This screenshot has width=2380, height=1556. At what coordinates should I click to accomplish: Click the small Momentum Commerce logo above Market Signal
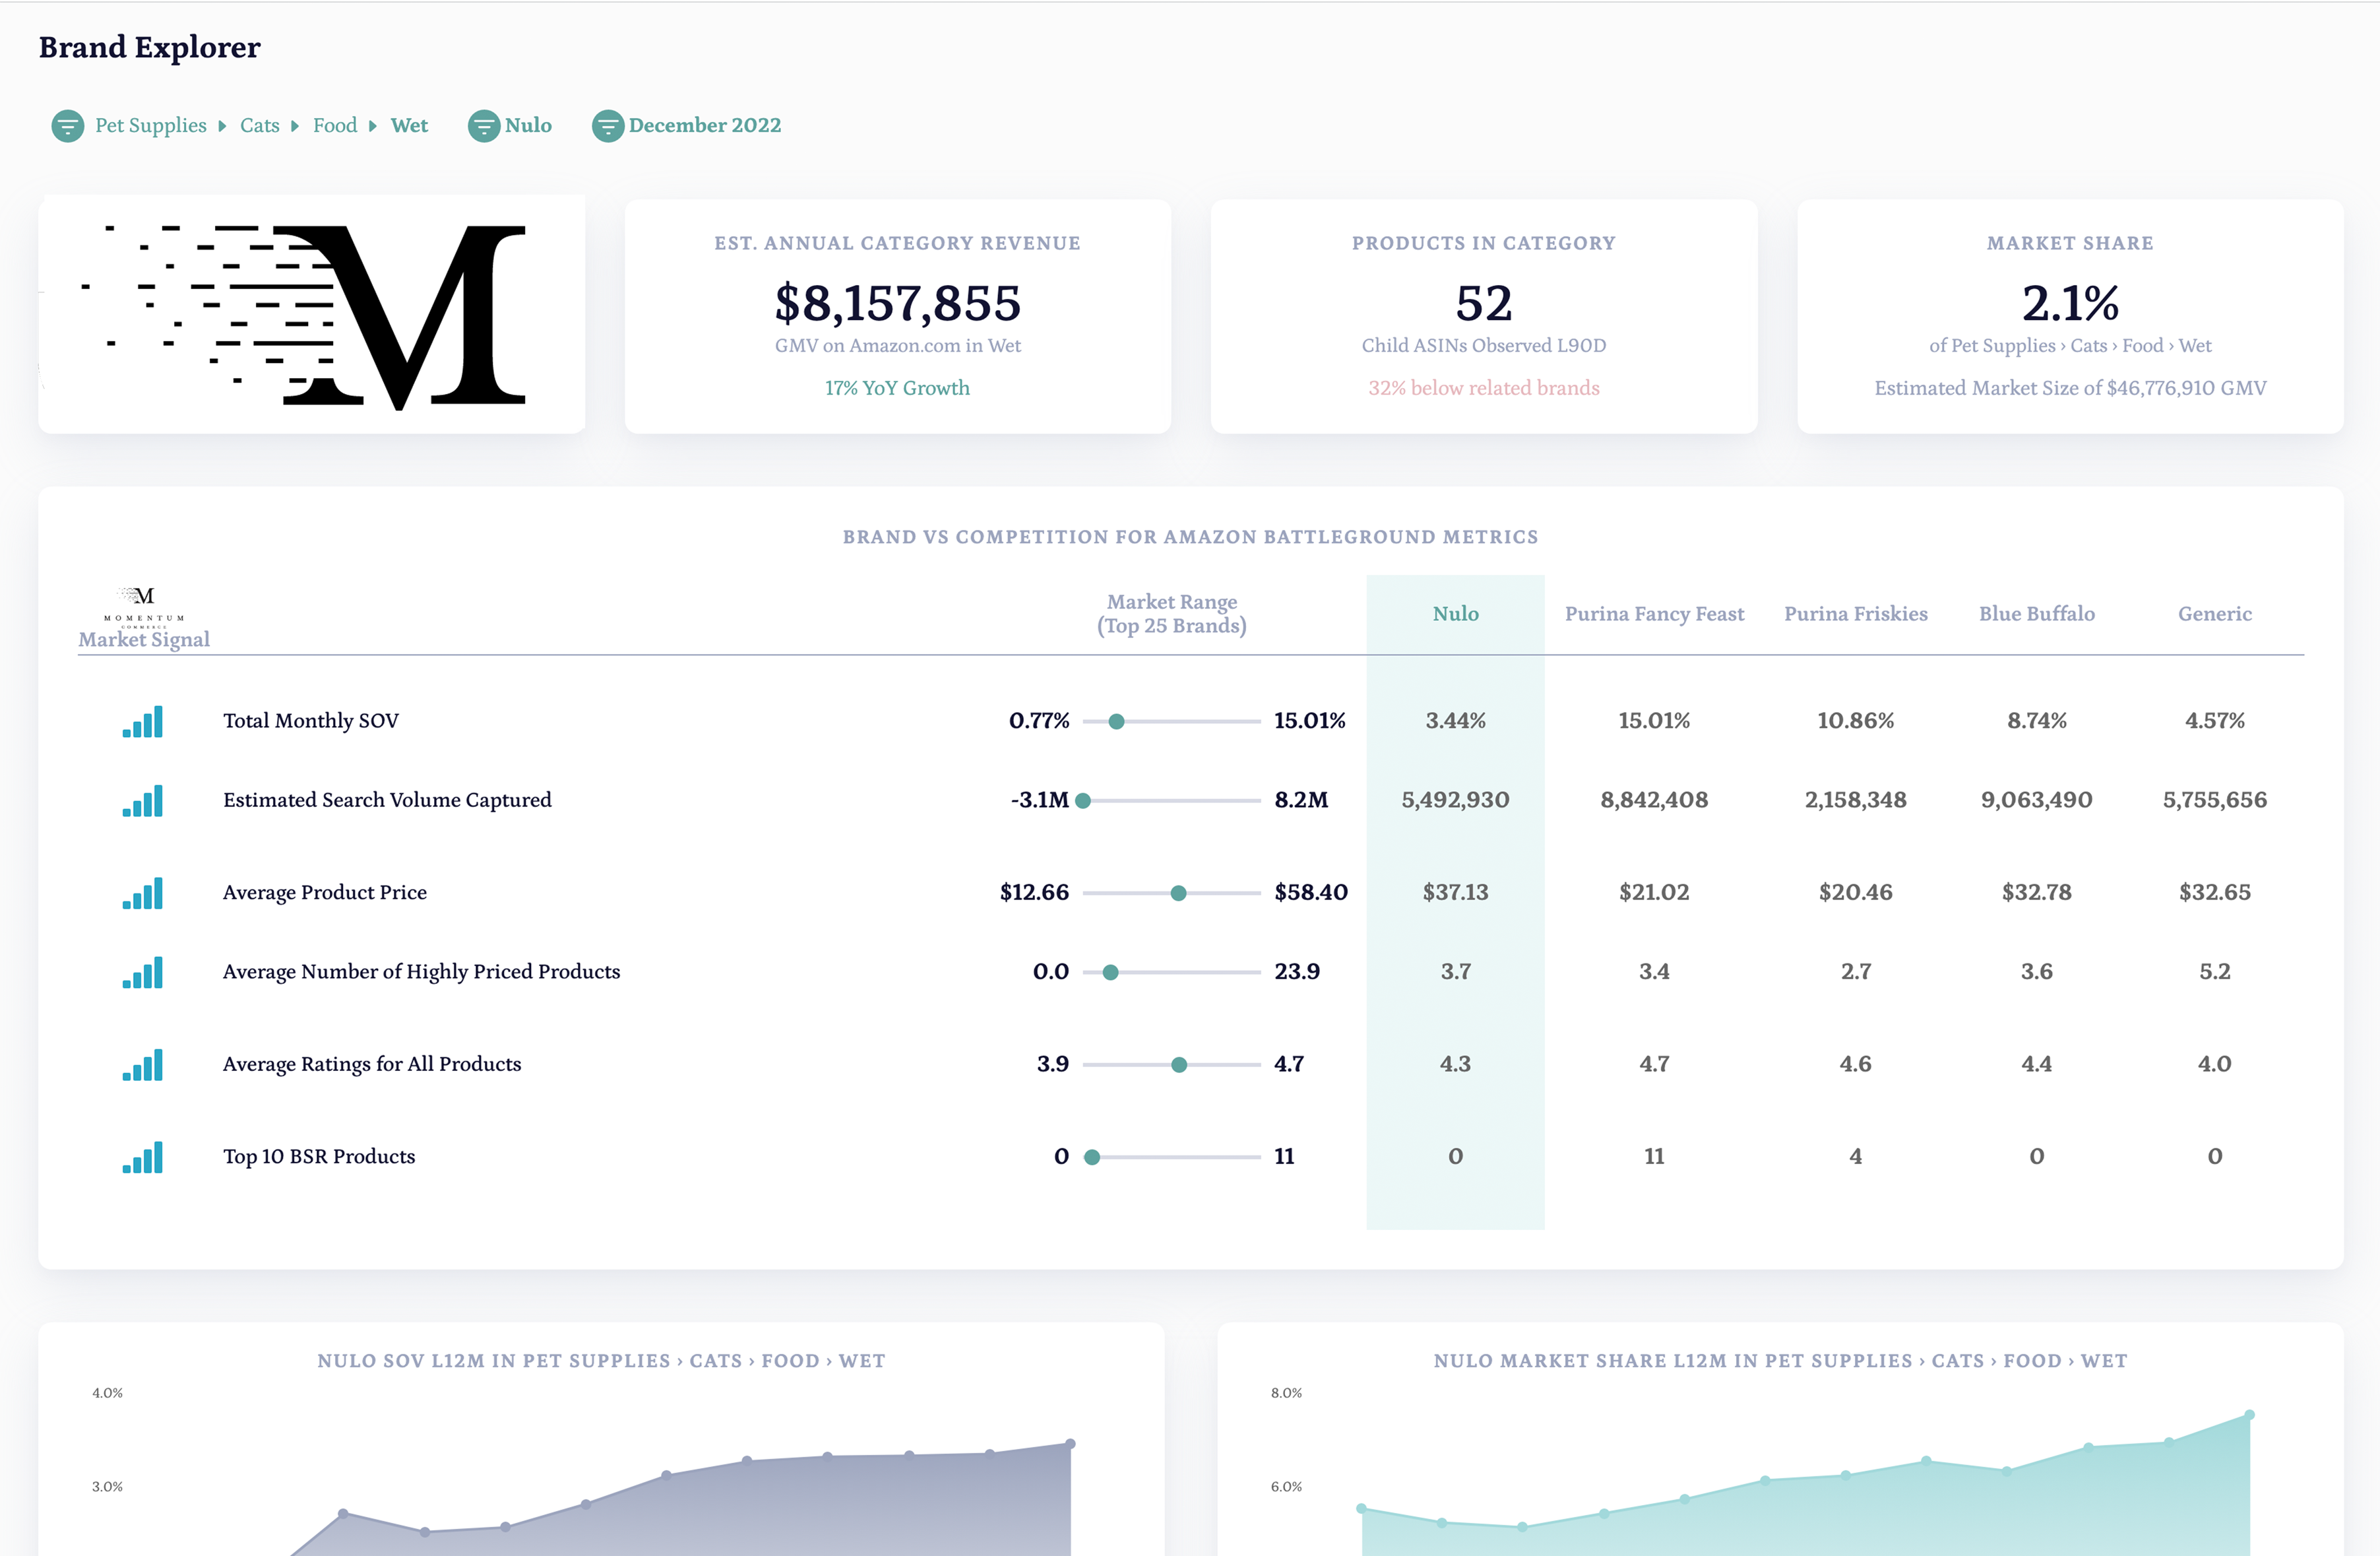coord(144,606)
